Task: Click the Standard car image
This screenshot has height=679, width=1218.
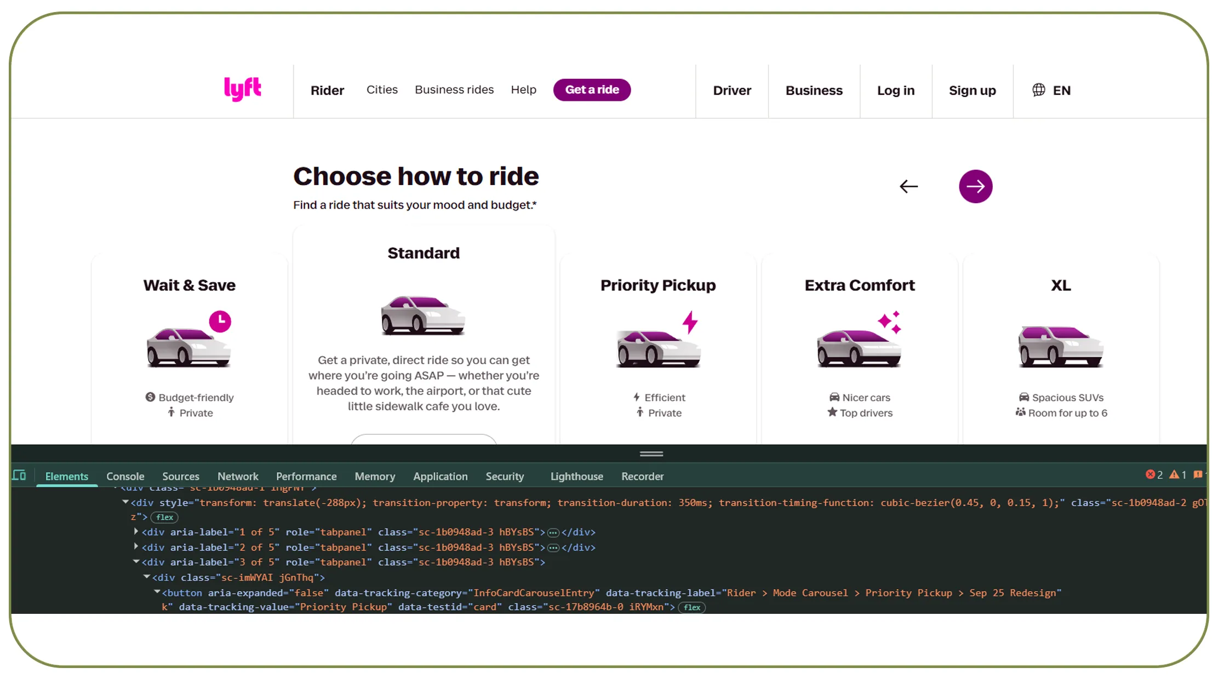Action: click(423, 315)
